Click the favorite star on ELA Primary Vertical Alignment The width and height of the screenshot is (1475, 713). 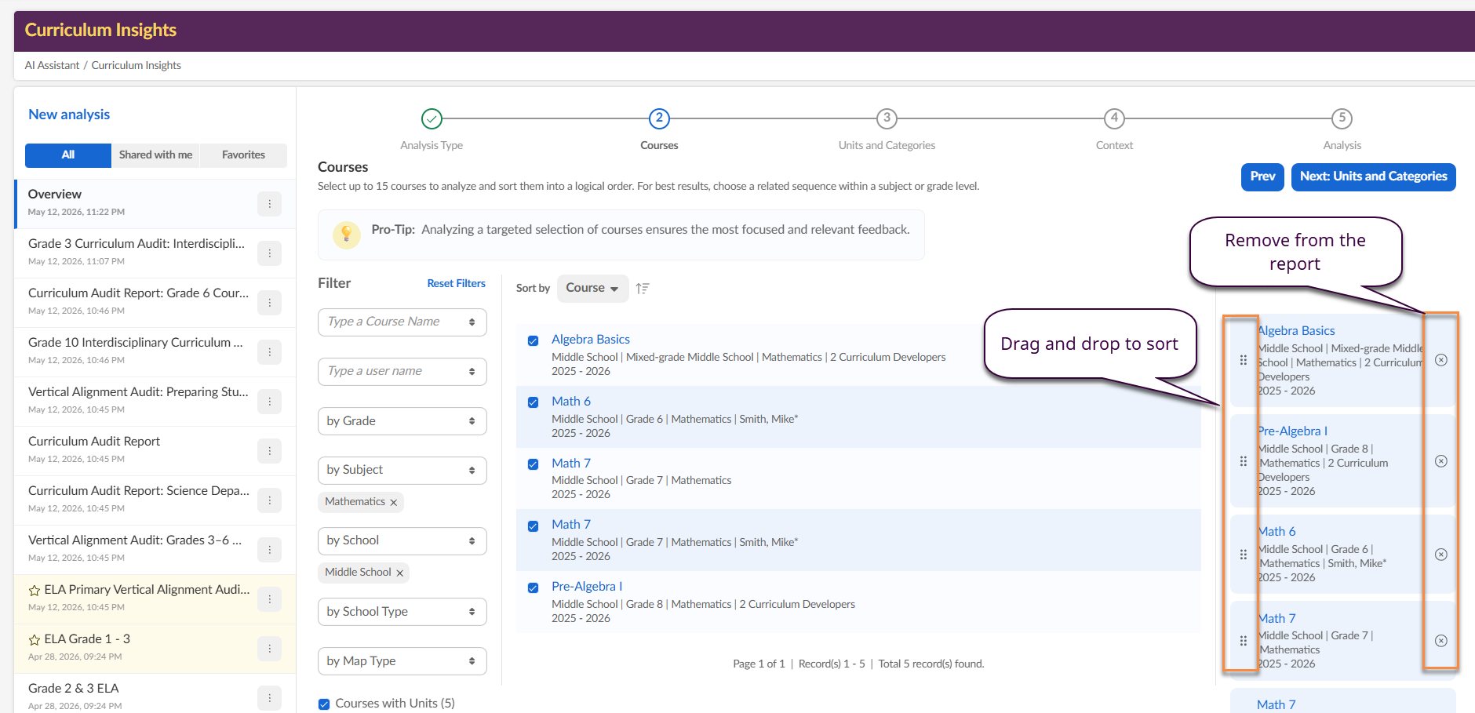click(x=35, y=590)
